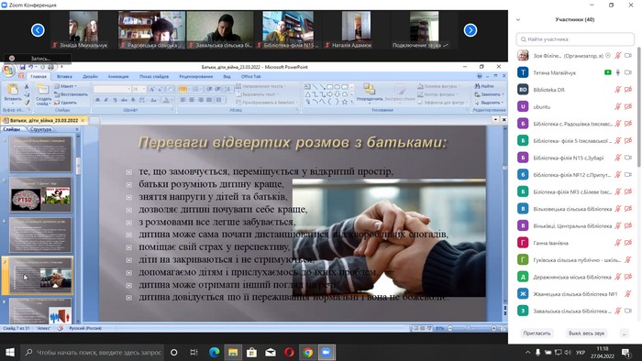Close the Батьки, діти_війна document tab
Screen dimensions: 642x361
tap(83, 120)
